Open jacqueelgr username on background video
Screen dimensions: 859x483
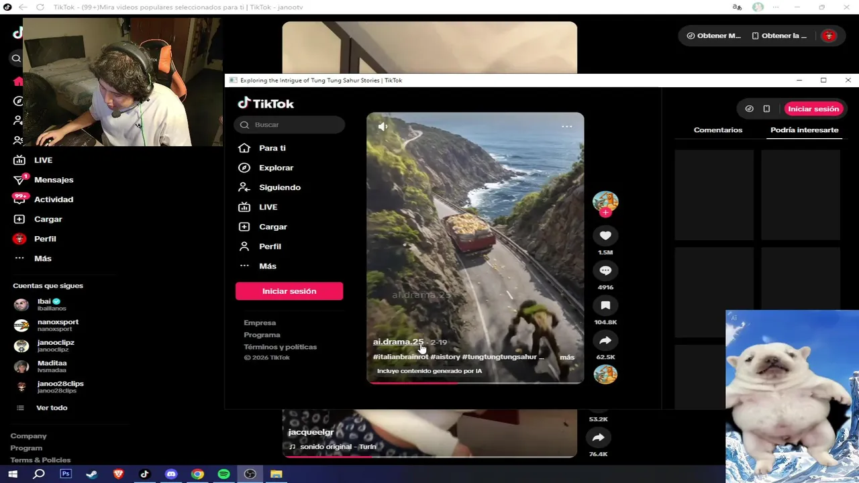(311, 432)
